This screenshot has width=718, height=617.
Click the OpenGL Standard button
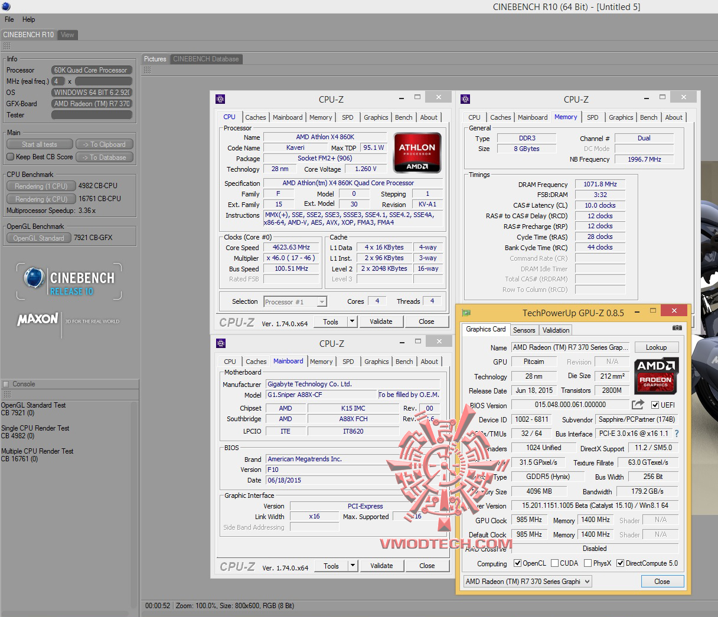coord(39,238)
